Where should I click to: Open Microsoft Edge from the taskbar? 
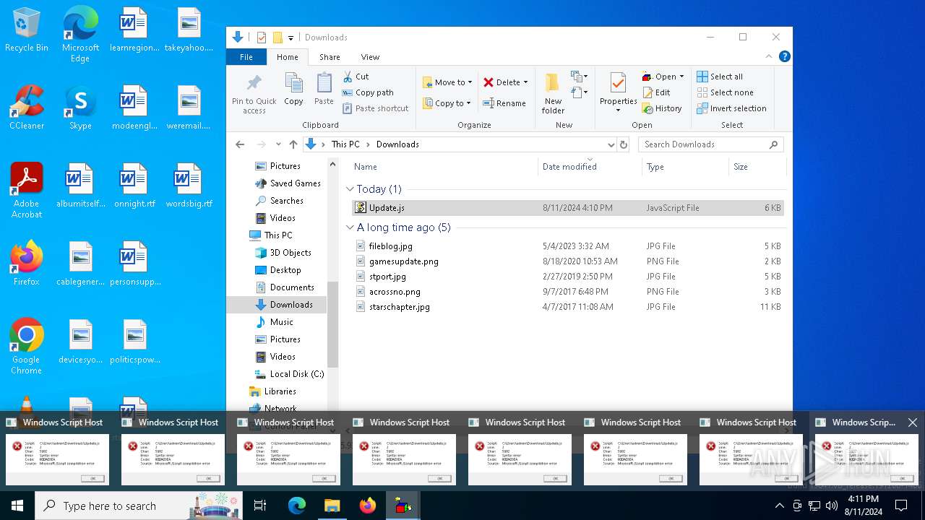[x=297, y=506]
